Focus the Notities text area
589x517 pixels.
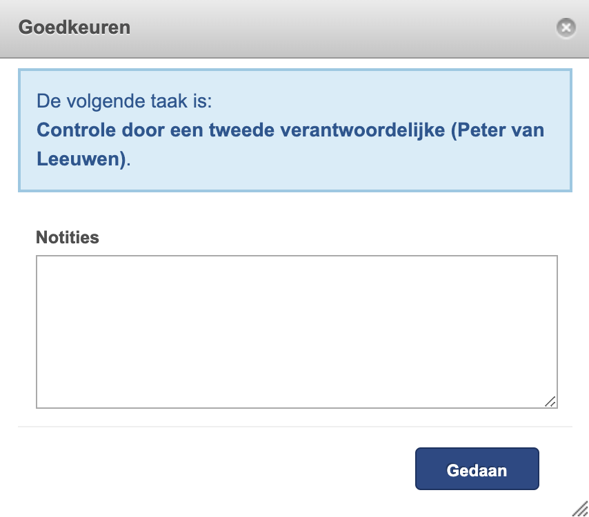coord(297,332)
